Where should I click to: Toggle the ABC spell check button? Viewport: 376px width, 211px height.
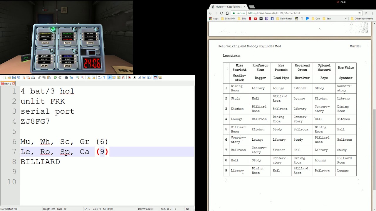(155, 77)
